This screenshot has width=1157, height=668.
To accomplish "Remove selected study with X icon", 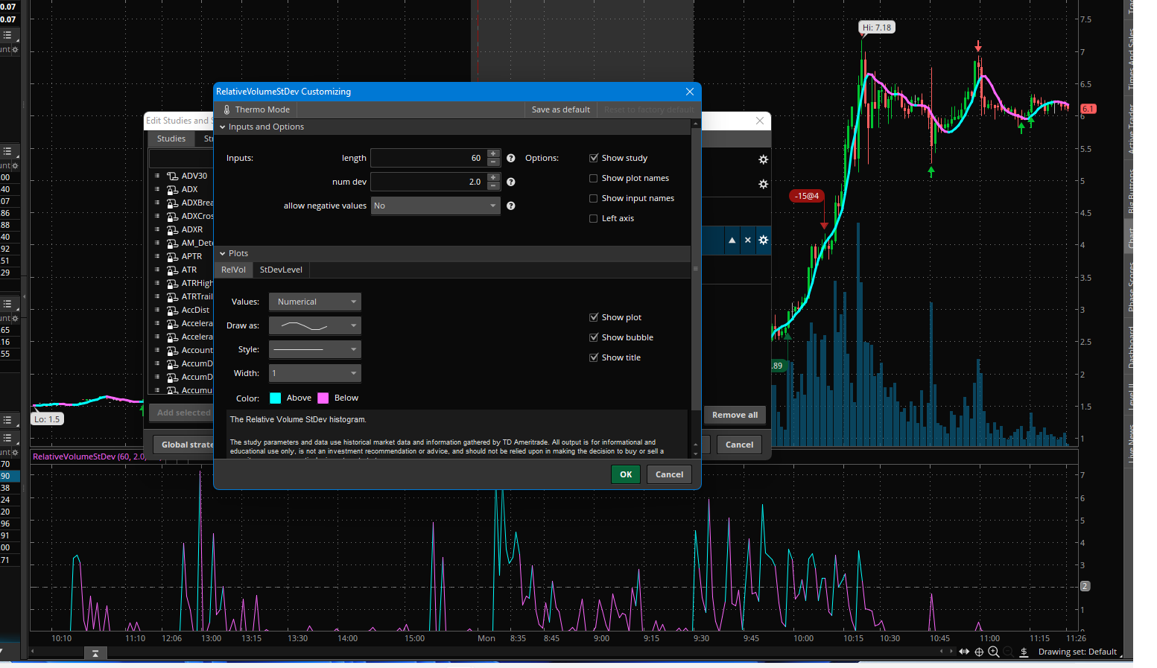I will tap(748, 240).
